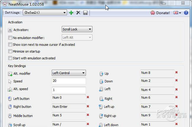Viewport: 192px width, 127px height.
Task: Click the Left down binding field Num 1
Action: [157, 124]
